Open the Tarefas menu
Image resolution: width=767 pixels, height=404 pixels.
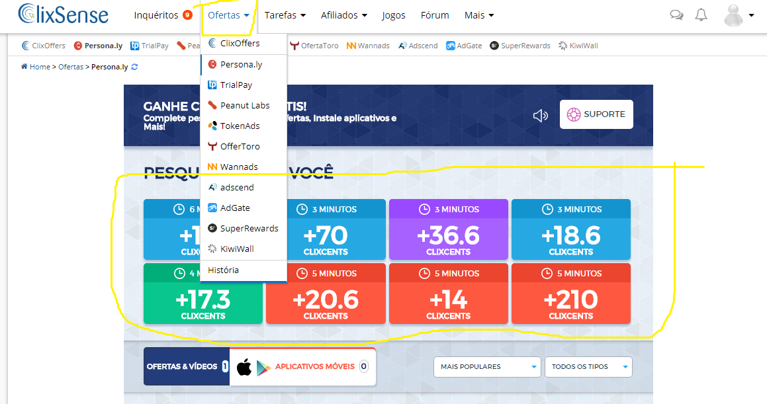coord(285,15)
